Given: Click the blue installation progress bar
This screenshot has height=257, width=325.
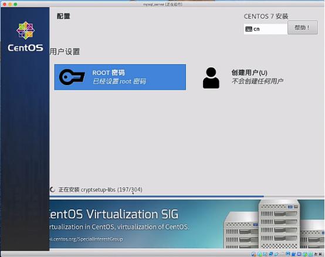Looking at the screenshot, I should click(x=157, y=196).
